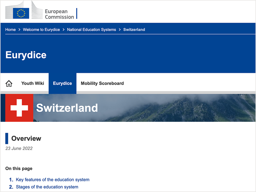Select the home icon in the navigation bar
Viewport: 256px width, 192px height.
click(x=9, y=83)
